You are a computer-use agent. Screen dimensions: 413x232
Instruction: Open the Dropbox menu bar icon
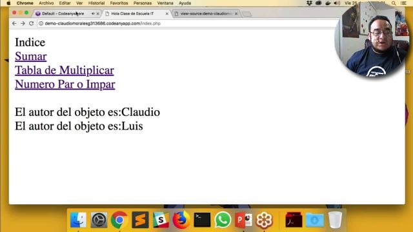point(309,3)
